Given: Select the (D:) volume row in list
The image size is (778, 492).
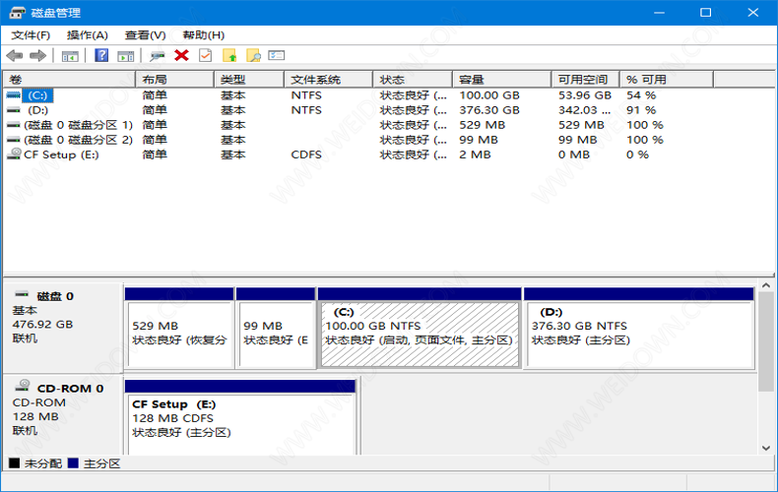Looking at the screenshot, I should click(37, 110).
